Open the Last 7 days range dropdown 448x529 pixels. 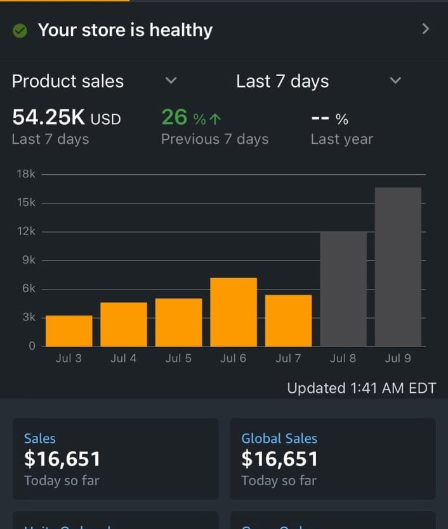click(395, 81)
